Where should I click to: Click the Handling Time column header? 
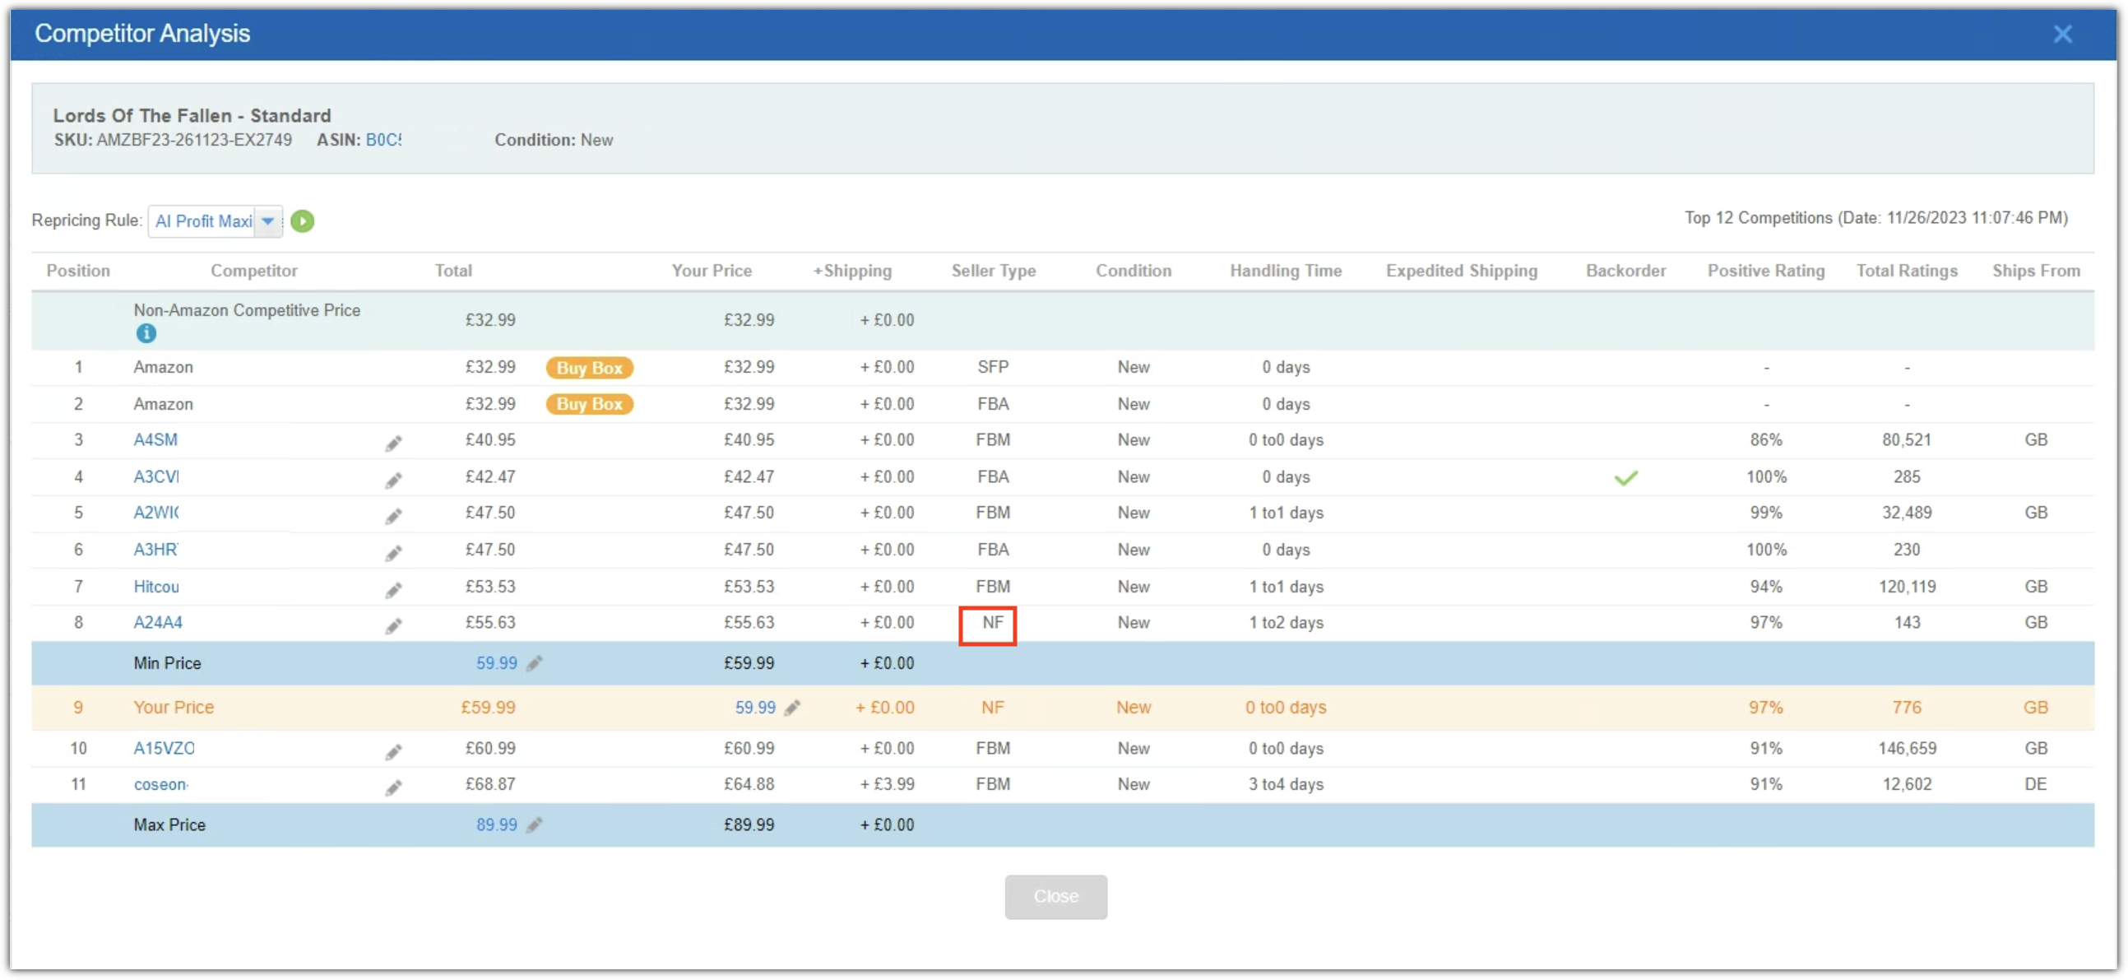[x=1285, y=270]
